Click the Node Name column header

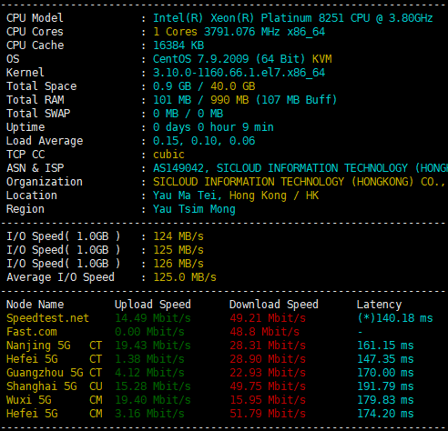coord(36,305)
